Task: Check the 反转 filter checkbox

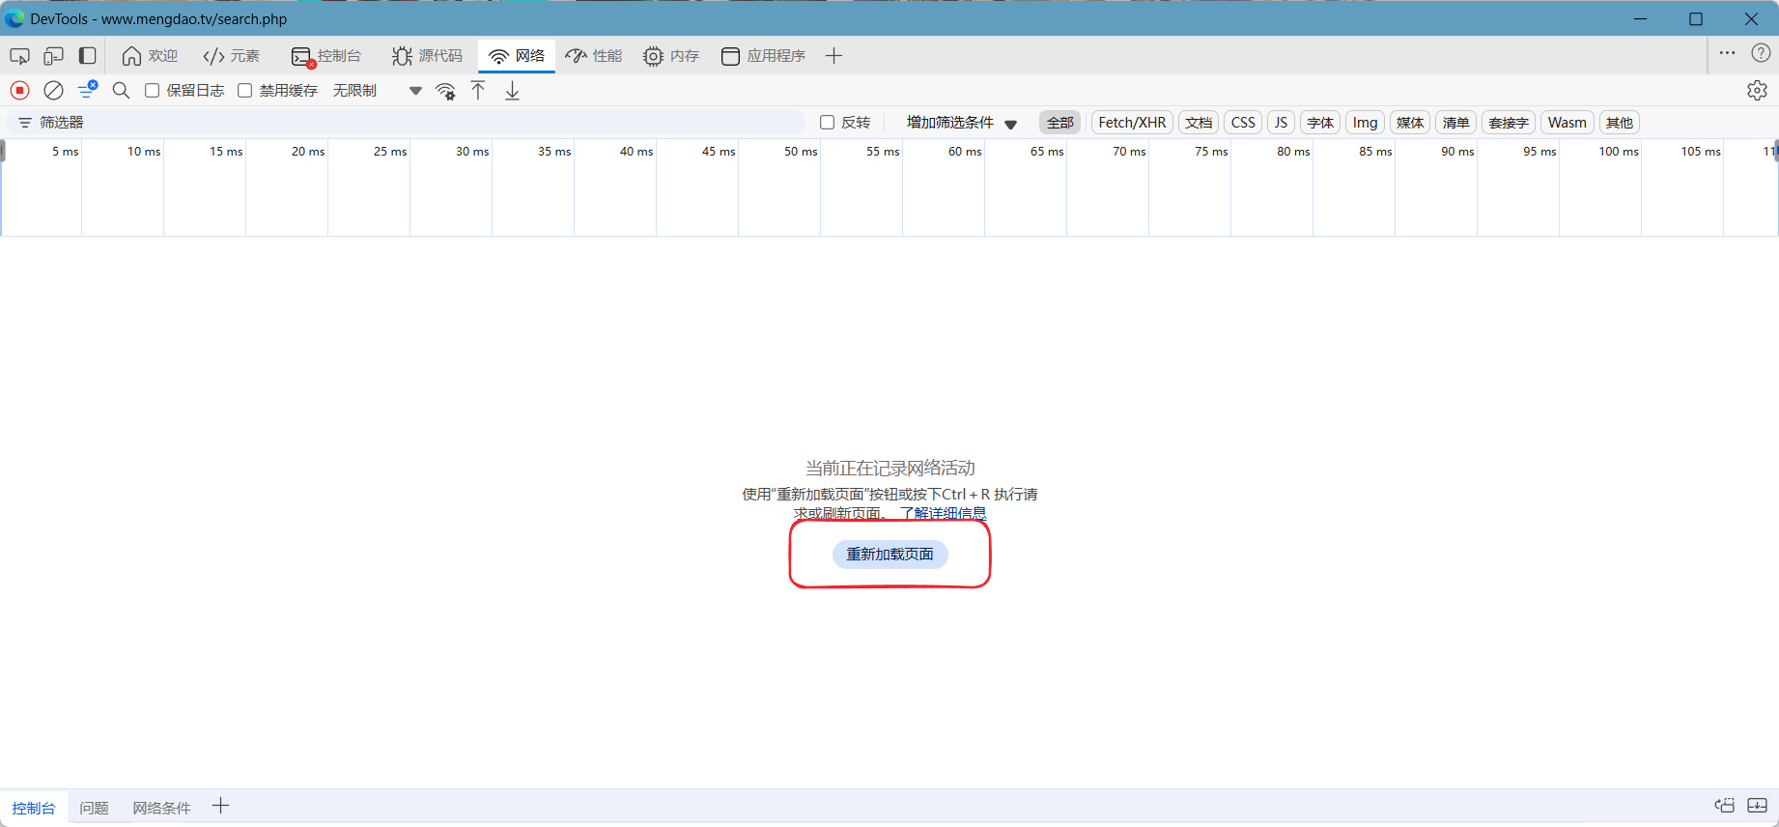Action: [827, 123]
